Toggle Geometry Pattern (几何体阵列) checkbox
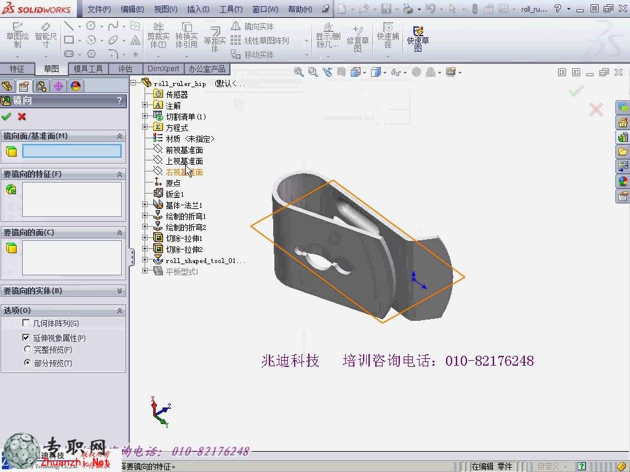This screenshot has width=630, height=472. (26, 323)
